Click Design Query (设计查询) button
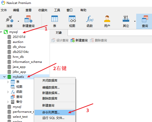Viewport: 152px width, 122px height. click(x=60, y=40)
